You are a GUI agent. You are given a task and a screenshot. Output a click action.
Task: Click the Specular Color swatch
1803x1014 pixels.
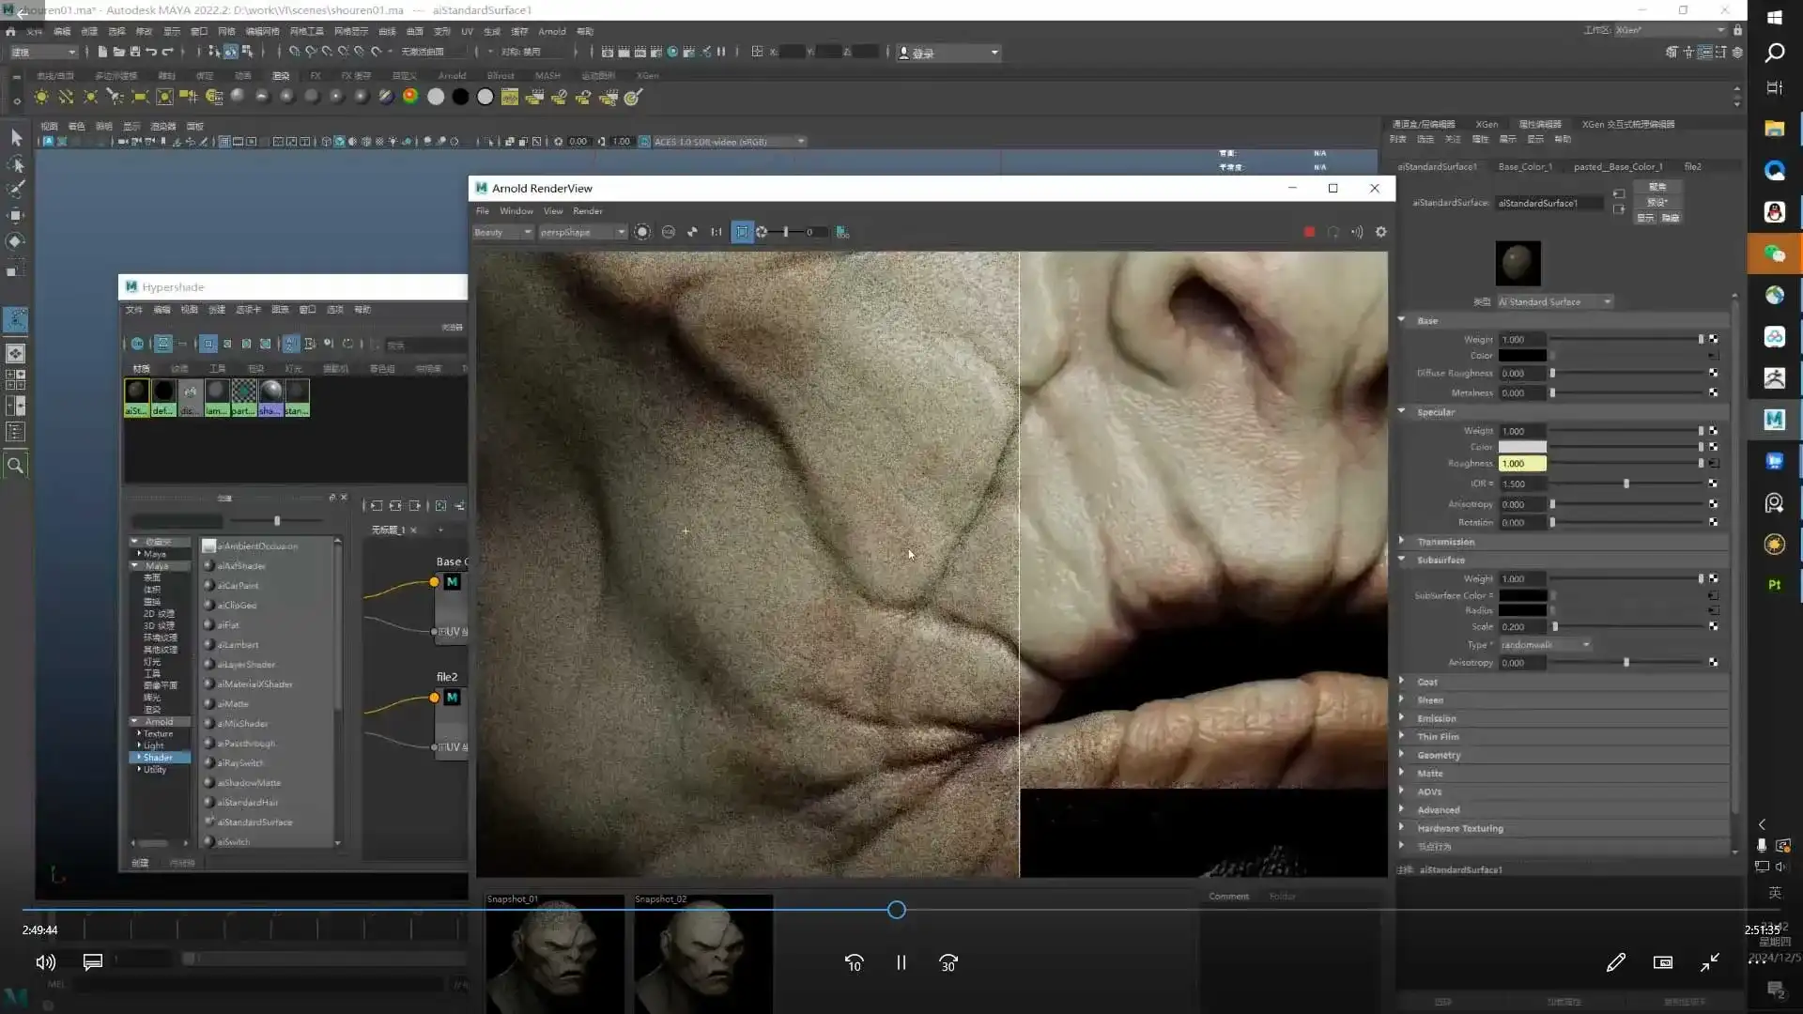[x=1521, y=447]
